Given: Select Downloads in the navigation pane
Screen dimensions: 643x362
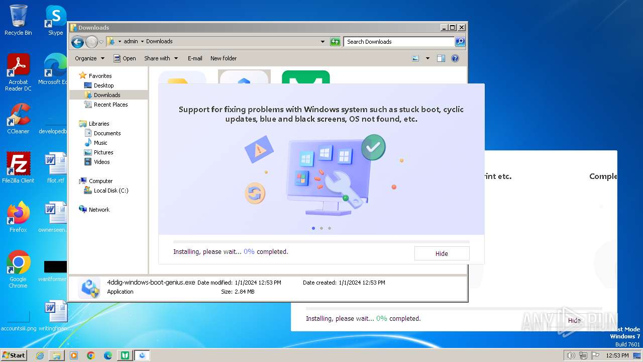Looking at the screenshot, I should [x=107, y=95].
